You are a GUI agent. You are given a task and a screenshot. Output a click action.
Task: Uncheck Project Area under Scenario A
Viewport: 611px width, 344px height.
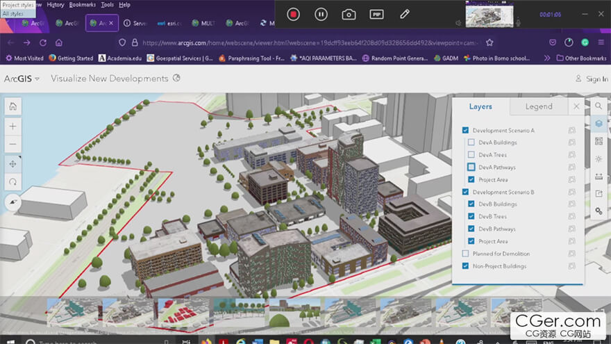(471, 179)
